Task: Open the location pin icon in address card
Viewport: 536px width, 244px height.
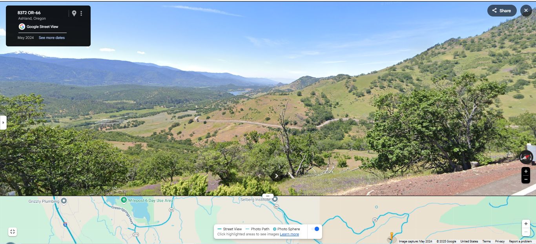Action: click(x=74, y=13)
